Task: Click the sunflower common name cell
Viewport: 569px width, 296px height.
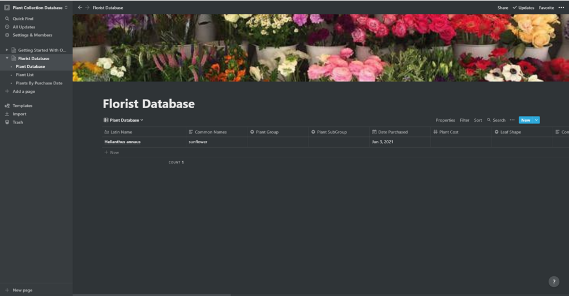Action: 217,142
